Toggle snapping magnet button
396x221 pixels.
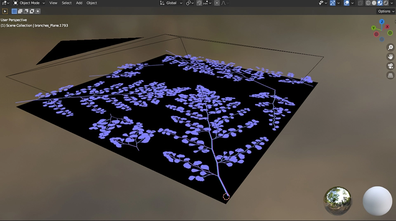199,3
